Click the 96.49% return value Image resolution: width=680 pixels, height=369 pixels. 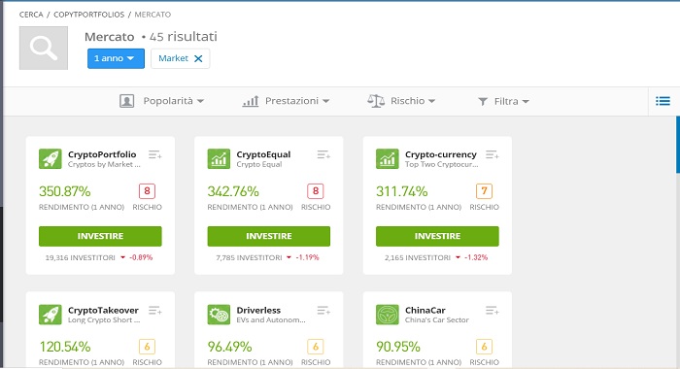[229, 347]
